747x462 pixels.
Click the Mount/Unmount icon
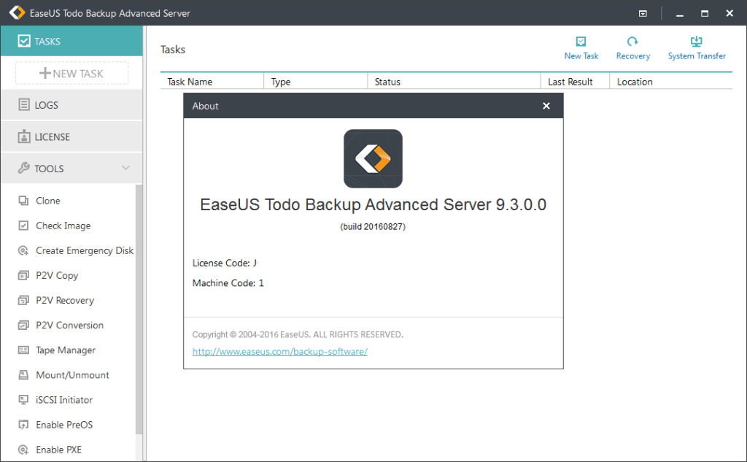coord(23,374)
